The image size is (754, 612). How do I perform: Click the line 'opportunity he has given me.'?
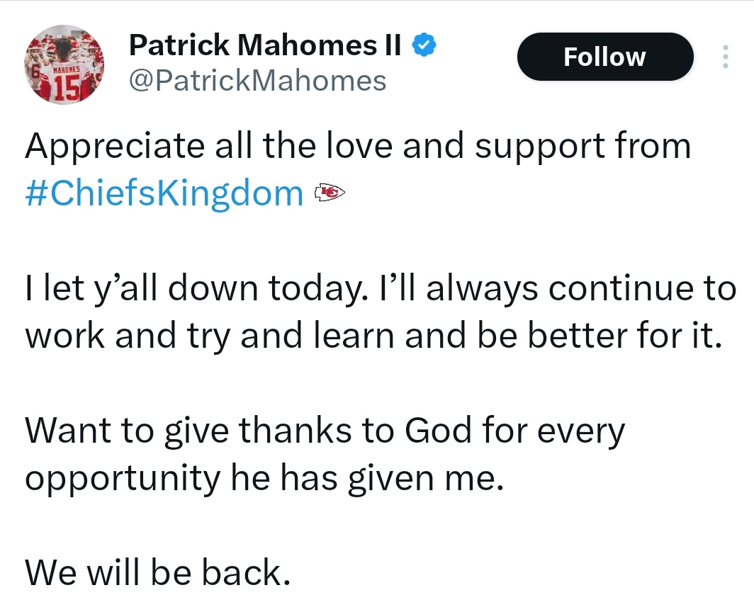264,479
